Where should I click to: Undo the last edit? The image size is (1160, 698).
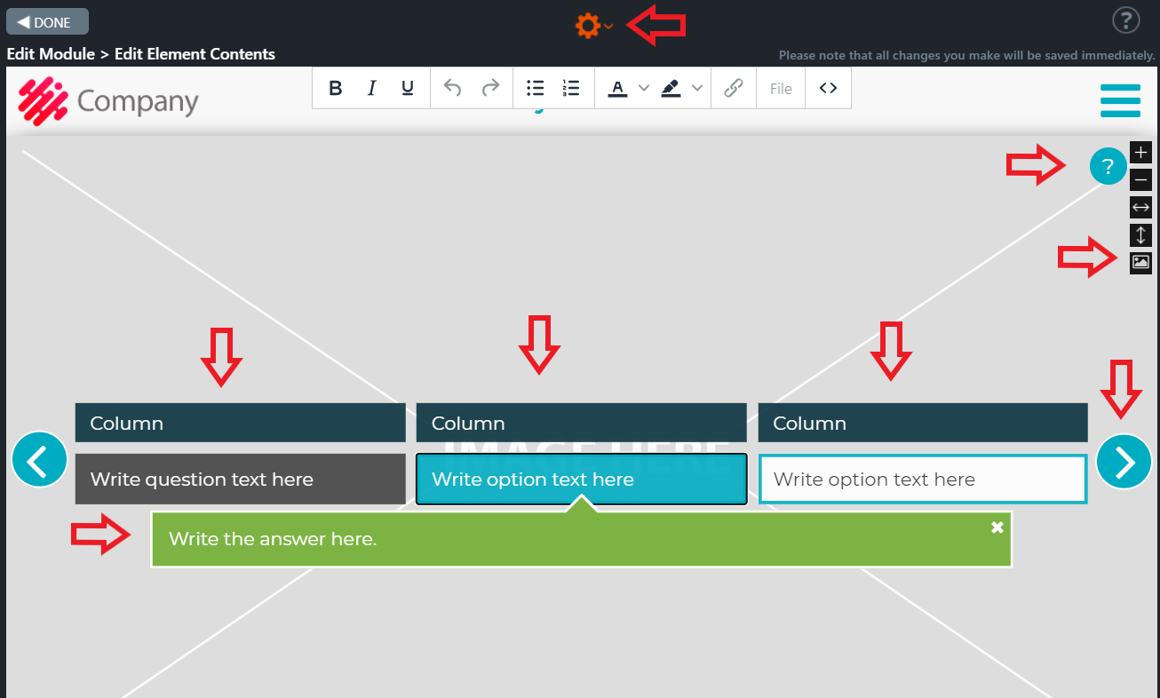coord(453,88)
